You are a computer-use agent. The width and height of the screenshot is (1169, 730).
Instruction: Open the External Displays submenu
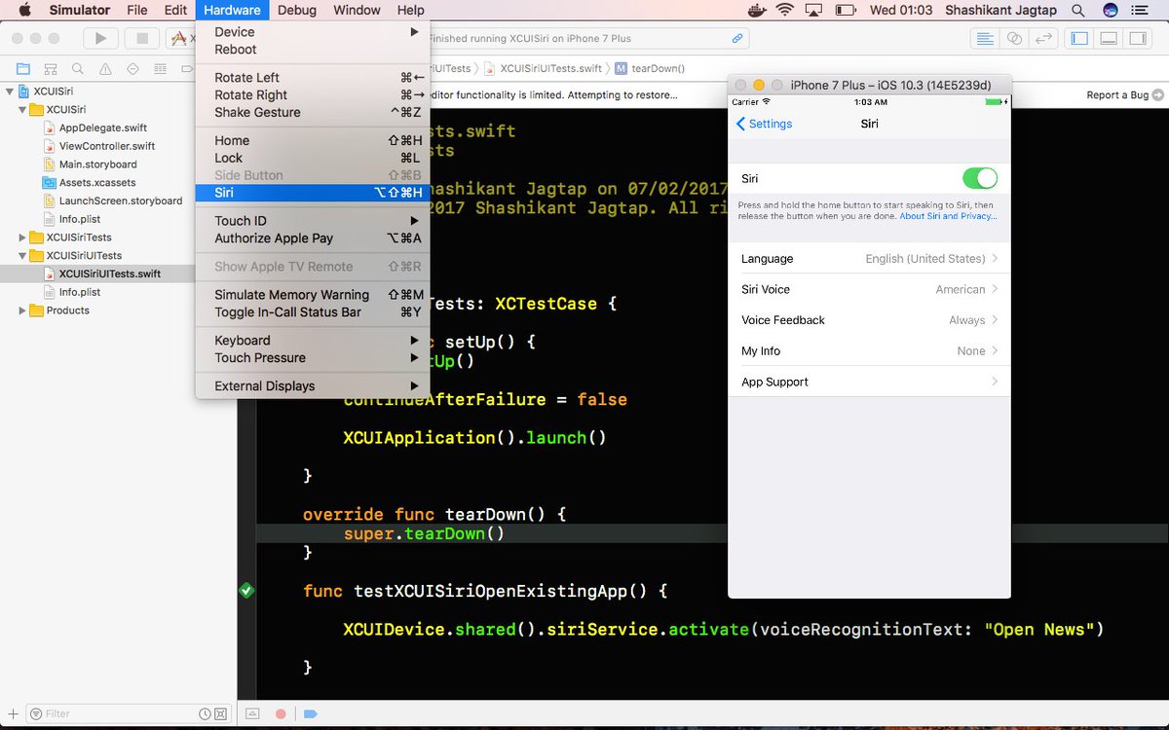(313, 386)
